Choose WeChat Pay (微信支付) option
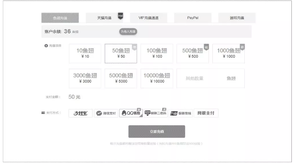Screen dimensions: 294x164 pyautogui.click(x=106, y=113)
